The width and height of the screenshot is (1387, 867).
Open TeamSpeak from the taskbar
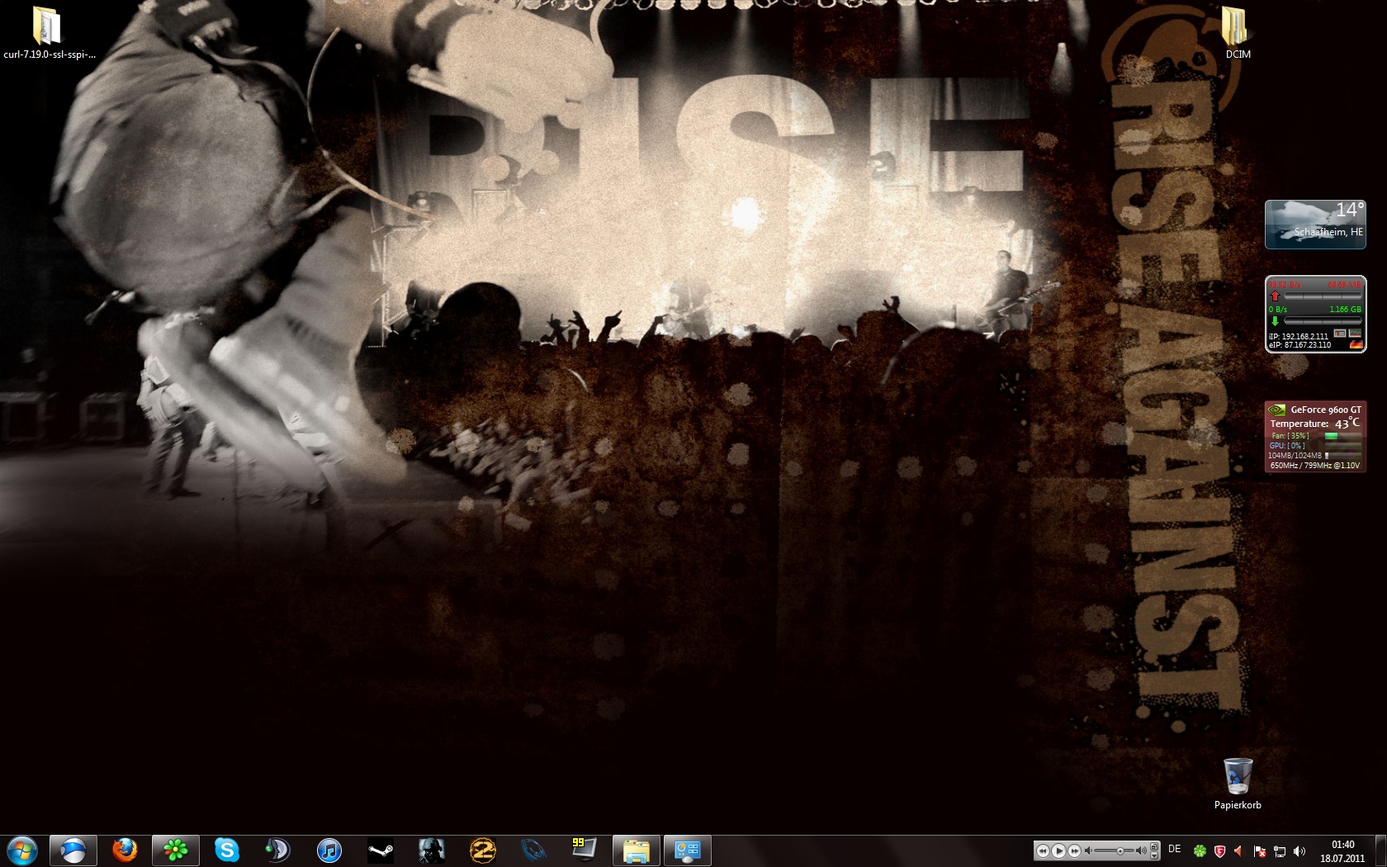(x=277, y=850)
